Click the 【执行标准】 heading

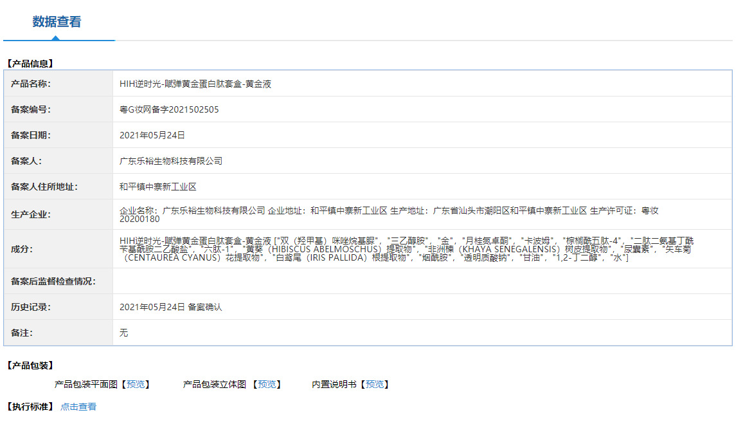[x=30, y=407]
